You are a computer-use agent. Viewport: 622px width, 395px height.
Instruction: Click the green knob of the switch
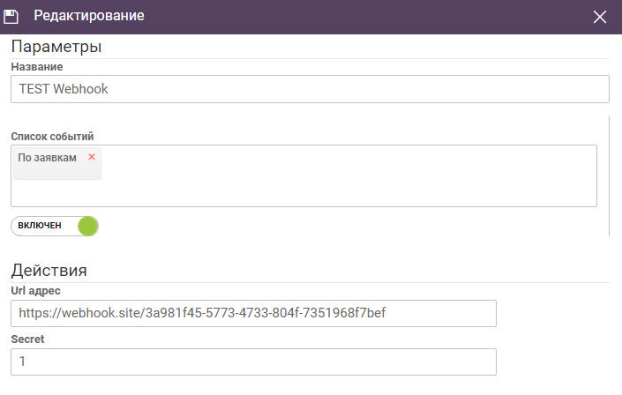[87, 226]
